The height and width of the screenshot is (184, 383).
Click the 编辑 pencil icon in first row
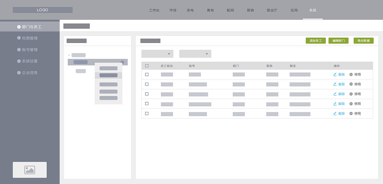click(x=335, y=74)
